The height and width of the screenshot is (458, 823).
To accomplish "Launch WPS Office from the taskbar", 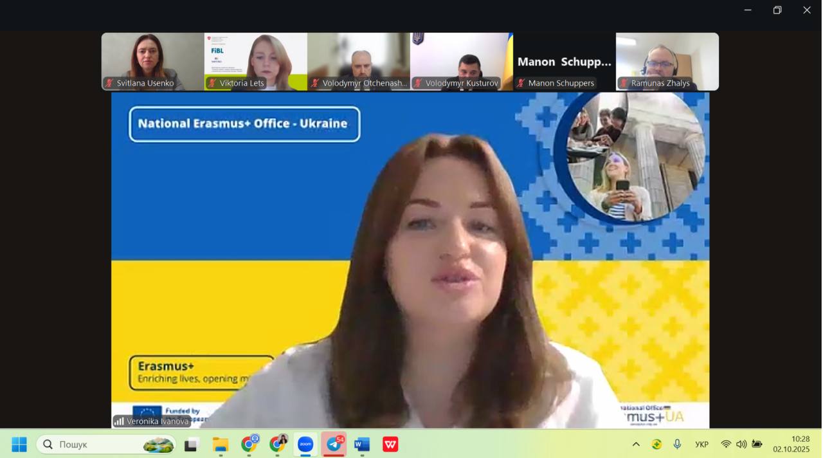I will pyautogui.click(x=390, y=444).
